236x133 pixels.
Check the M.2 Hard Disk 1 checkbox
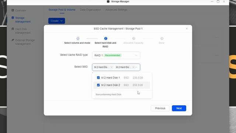(98, 78)
